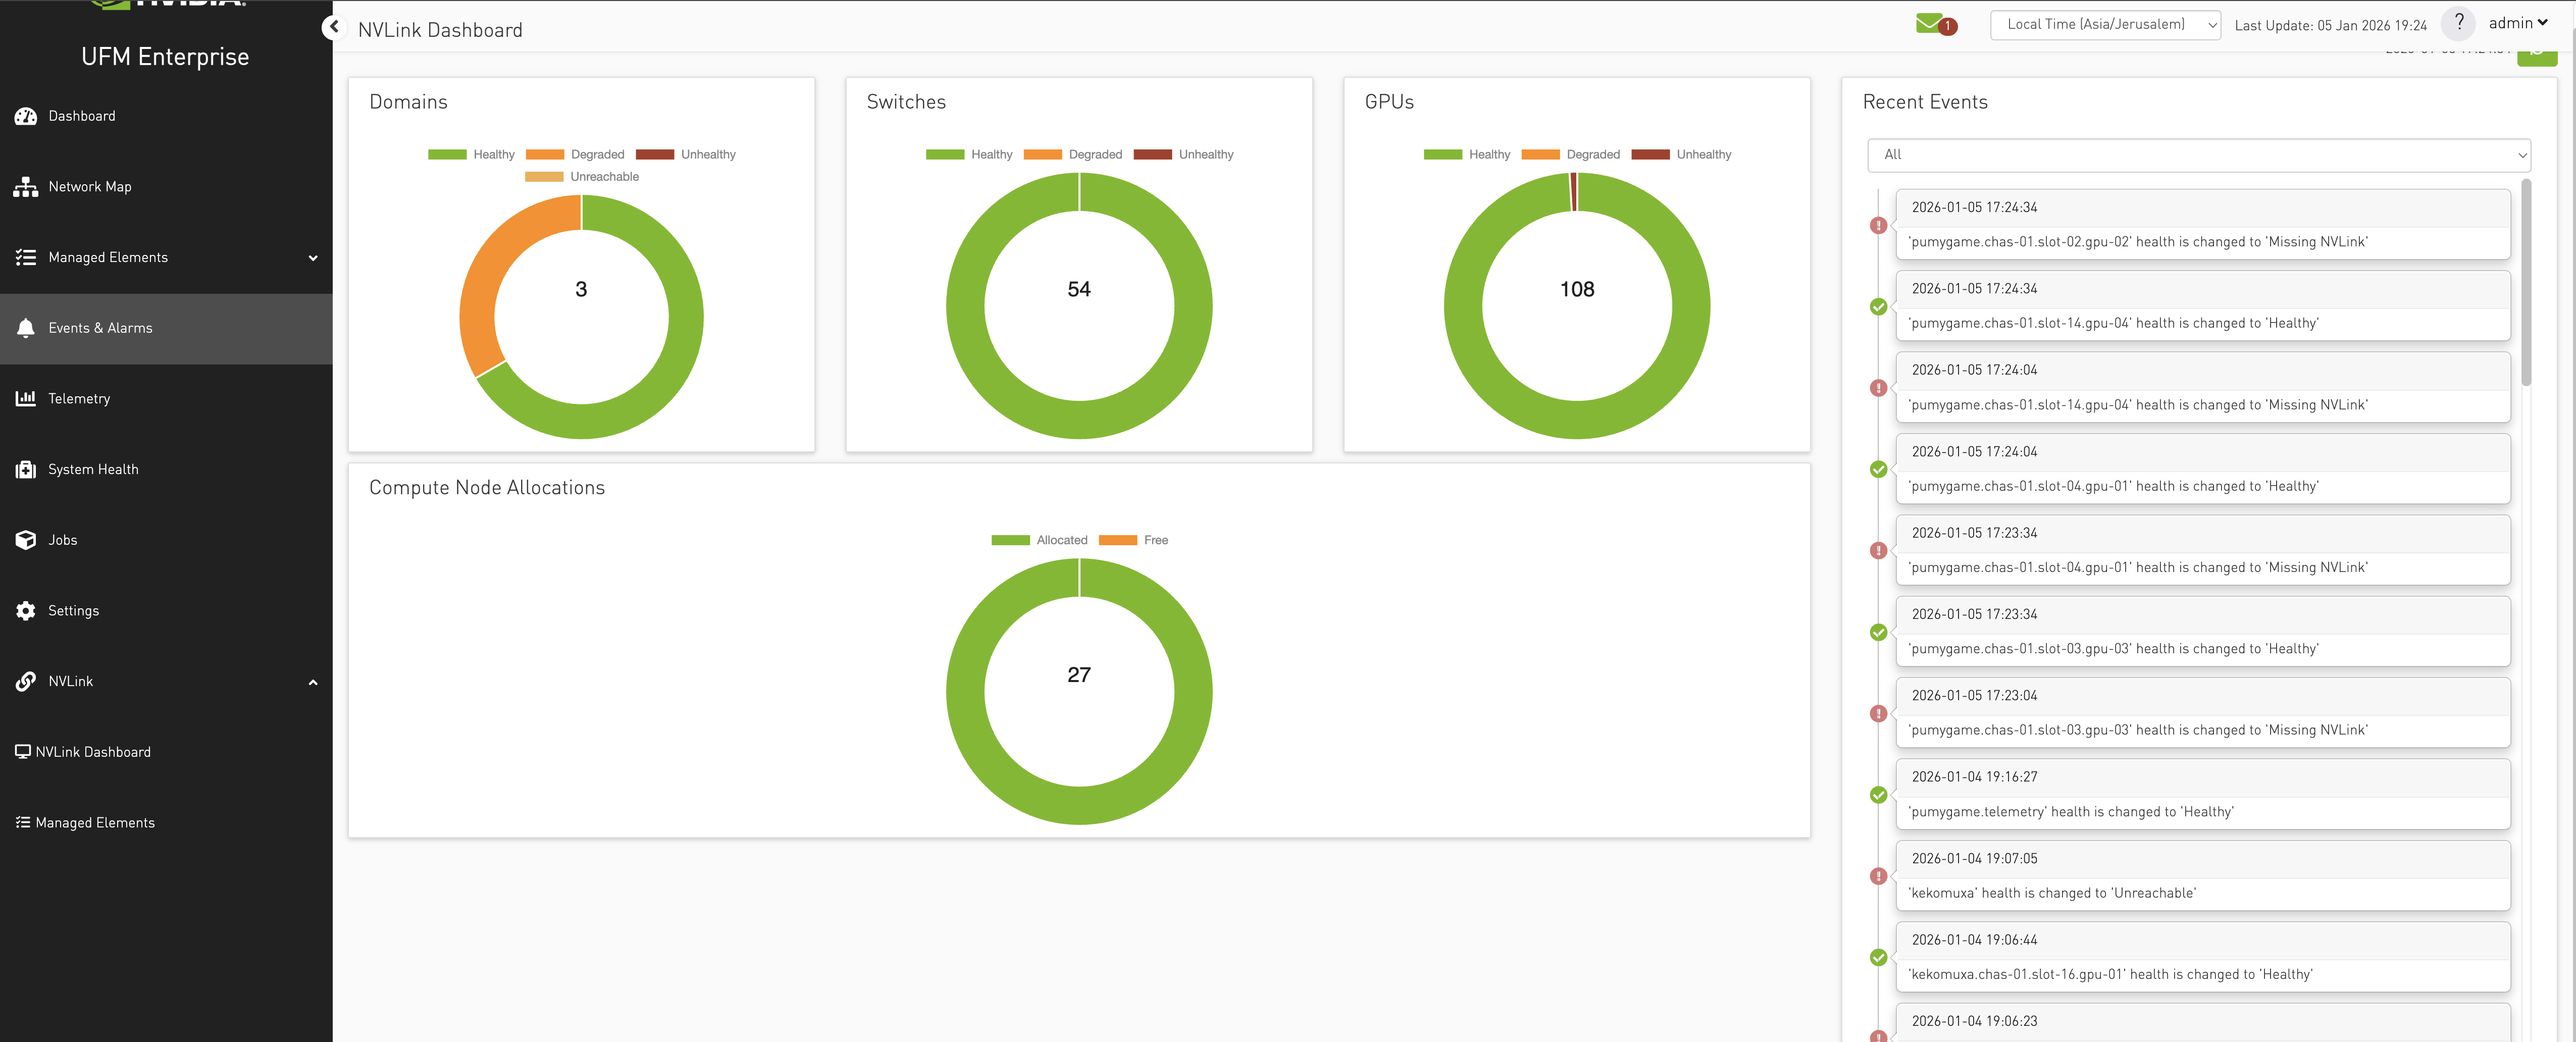Toggle Unhealthy series in GPUs chart legend
Screen dimensions: 2576x1042
pyautogui.click(x=1681, y=155)
